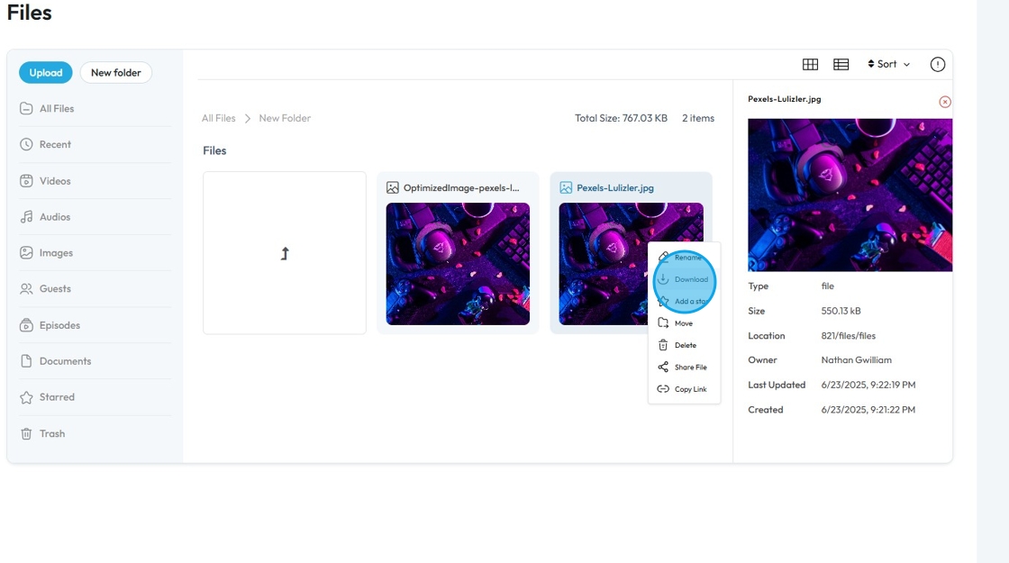Click the All Files sidebar icon
This screenshot has width=1009, height=563.
tap(26, 109)
